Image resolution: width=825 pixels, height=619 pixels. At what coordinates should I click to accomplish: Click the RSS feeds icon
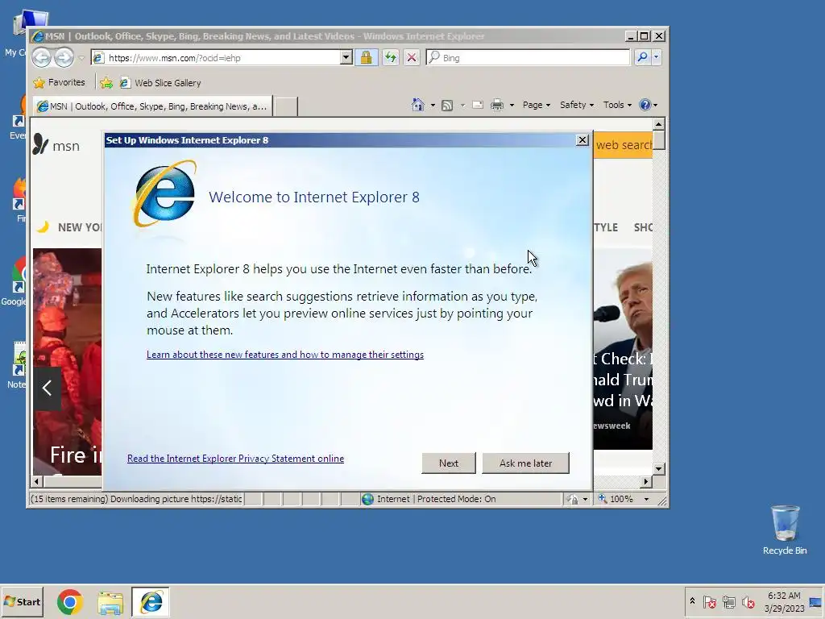point(446,106)
